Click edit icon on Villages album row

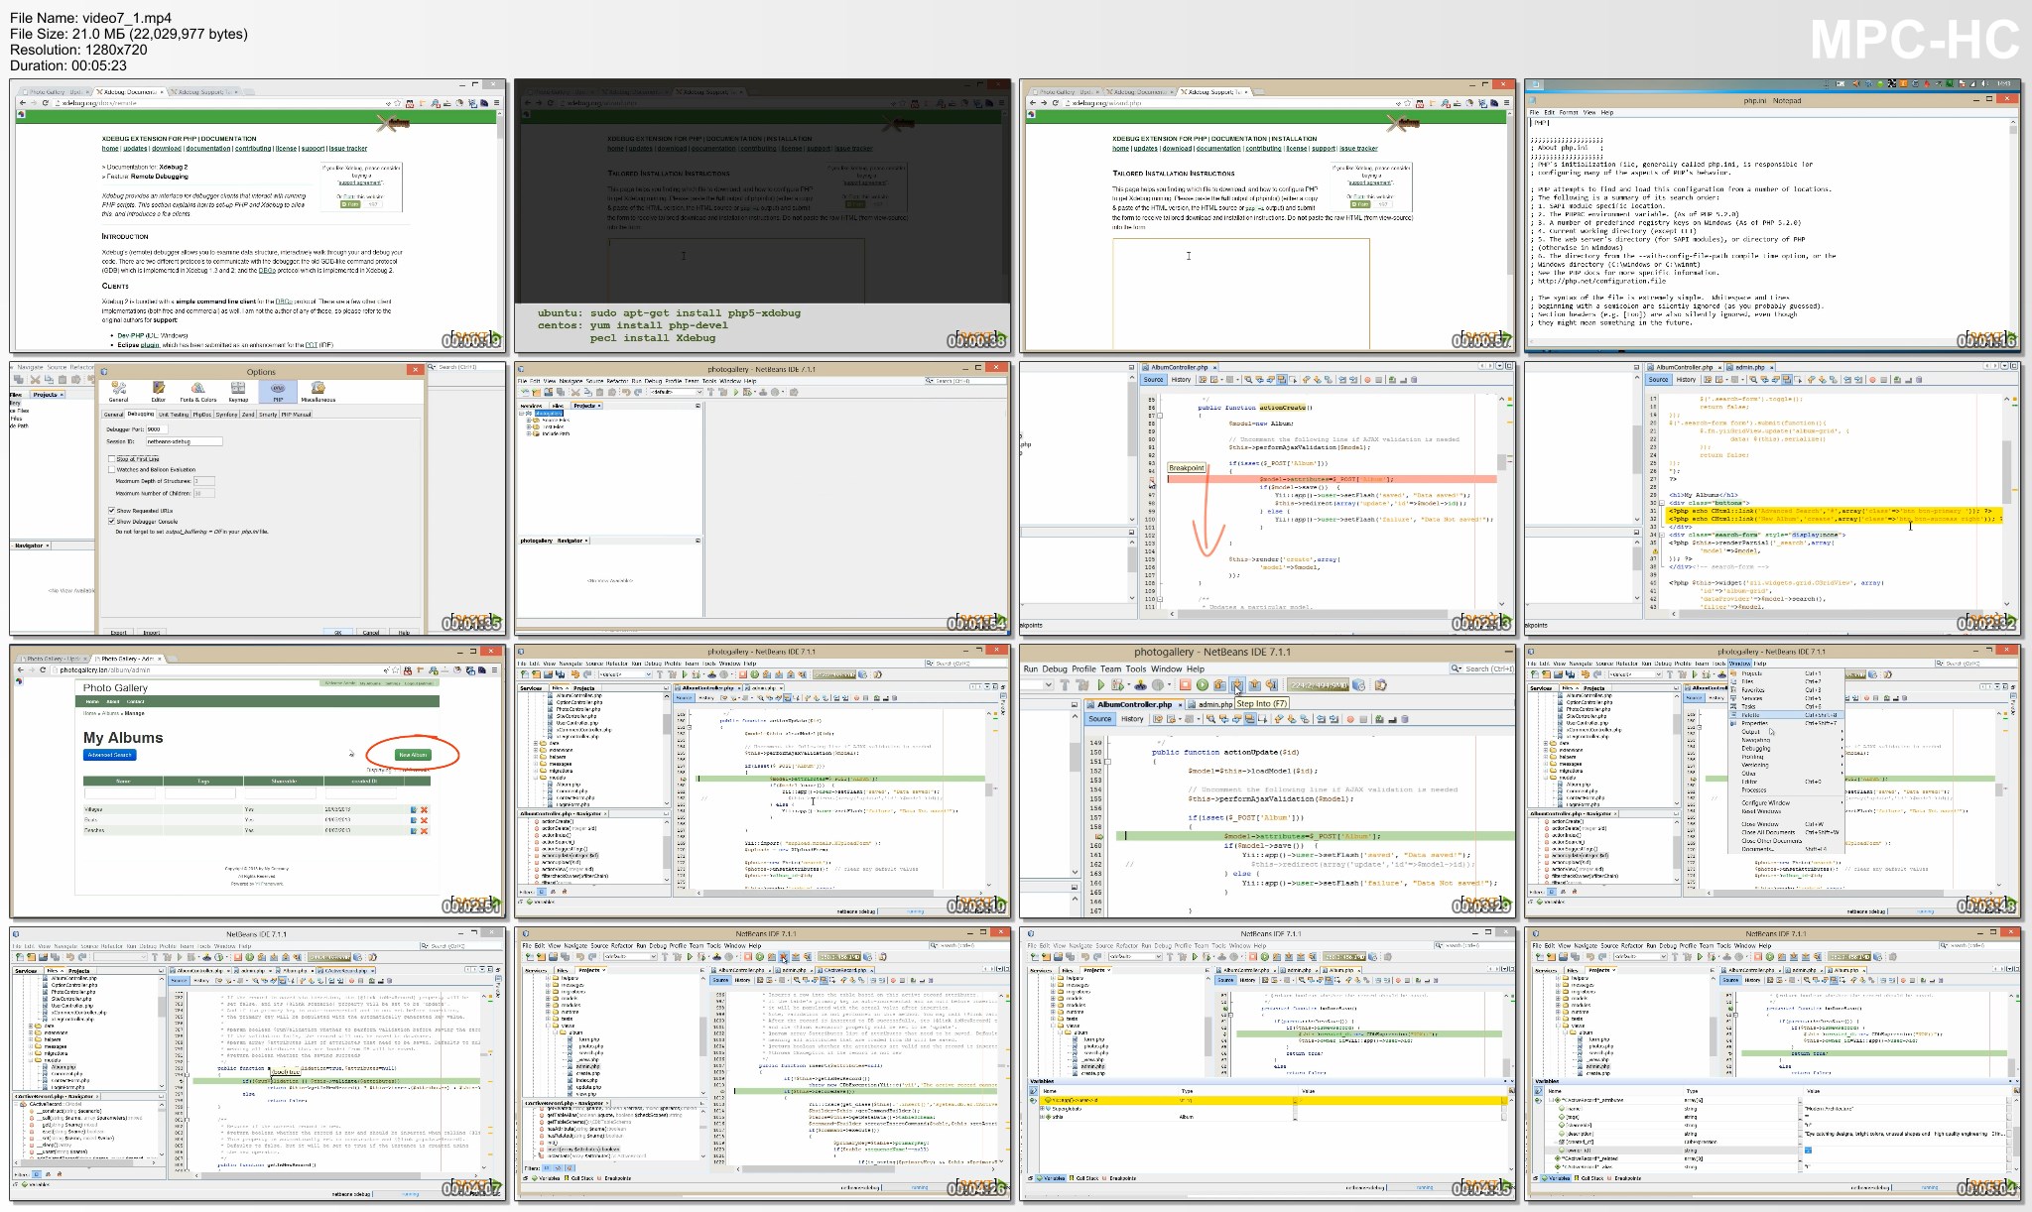414,809
